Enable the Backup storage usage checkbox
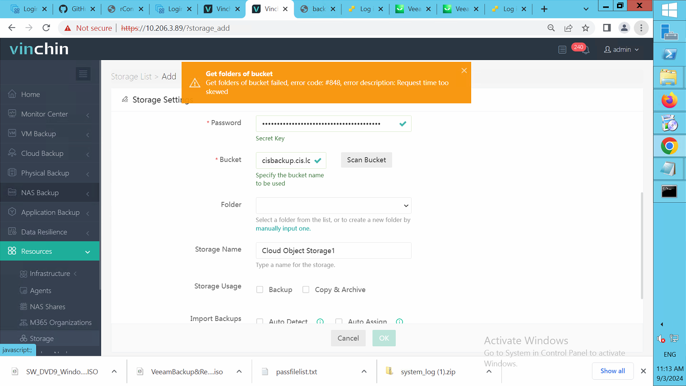This screenshot has width=686, height=386. [x=260, y=290]
